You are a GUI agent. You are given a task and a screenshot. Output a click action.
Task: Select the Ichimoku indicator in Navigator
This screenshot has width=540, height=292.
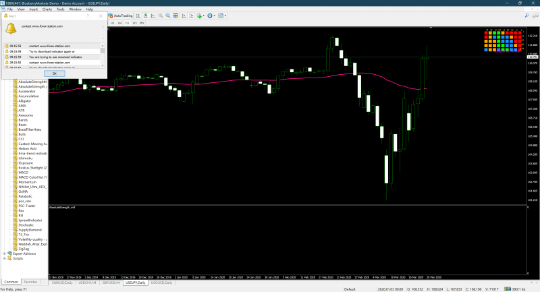(x=26, y=158)
